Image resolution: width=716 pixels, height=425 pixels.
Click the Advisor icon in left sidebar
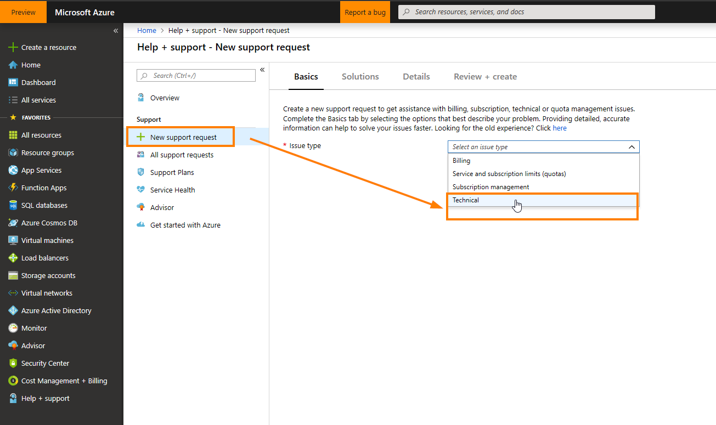click(x=13, y=346)
